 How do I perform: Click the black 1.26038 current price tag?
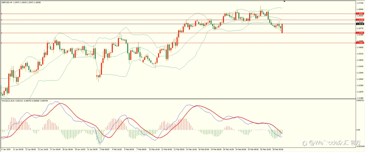[360, 24]
